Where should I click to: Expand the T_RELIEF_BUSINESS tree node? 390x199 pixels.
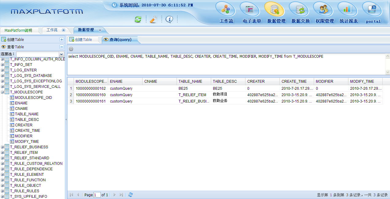tap(2, 147)
